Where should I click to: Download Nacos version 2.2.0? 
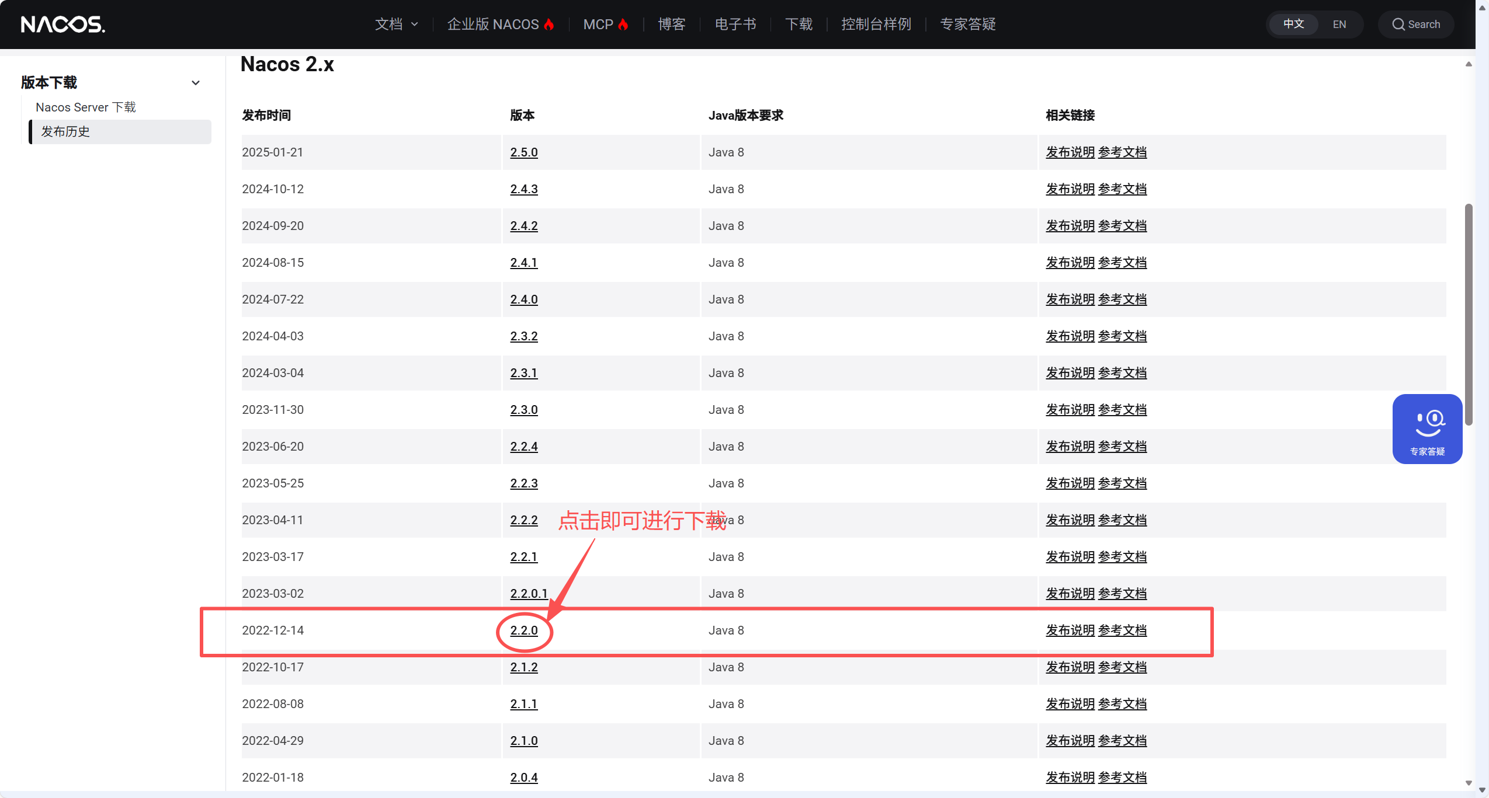(x=523, y=630)
